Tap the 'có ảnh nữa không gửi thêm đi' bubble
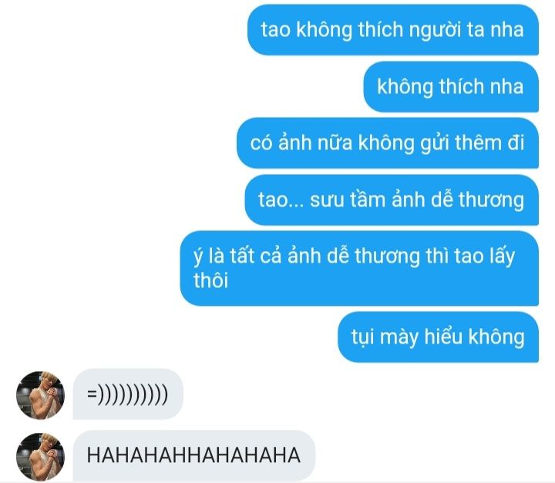This screenshot has width=555, height=483. (388, 143)
